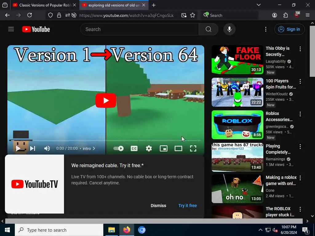Open 'The ROBLOX player stuck i…' video title

point(280,212)
